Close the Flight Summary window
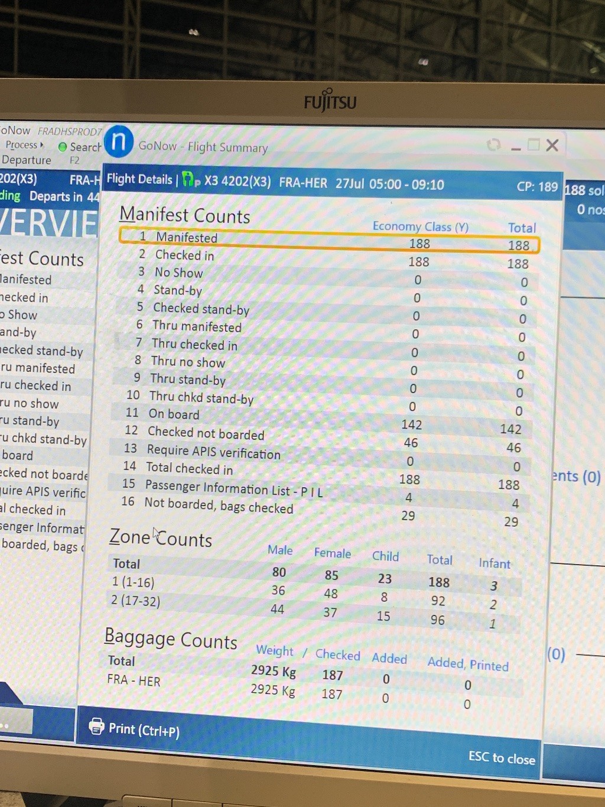 [x=552, y=145]
